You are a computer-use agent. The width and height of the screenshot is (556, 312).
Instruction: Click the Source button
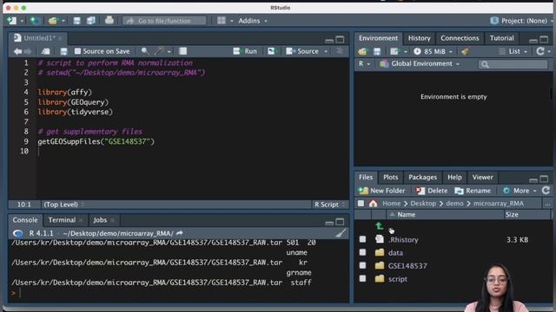tap(302, 51)
